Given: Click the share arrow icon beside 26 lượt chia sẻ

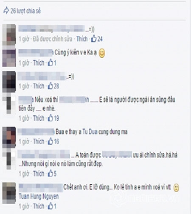Looking at the screenshot, I should (6, 11).
